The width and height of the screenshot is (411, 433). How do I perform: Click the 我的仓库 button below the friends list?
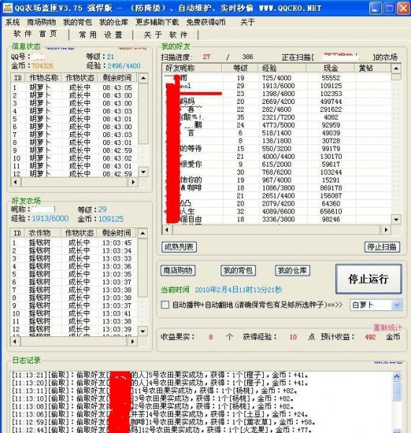coord(293,271)
